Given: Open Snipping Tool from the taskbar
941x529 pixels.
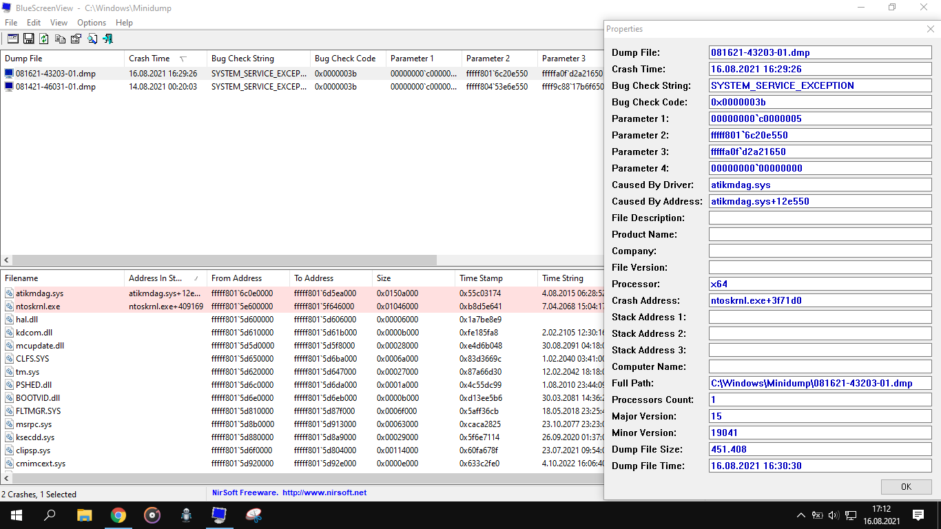Looking at the screenshot, I should click(x=254, y=515).
